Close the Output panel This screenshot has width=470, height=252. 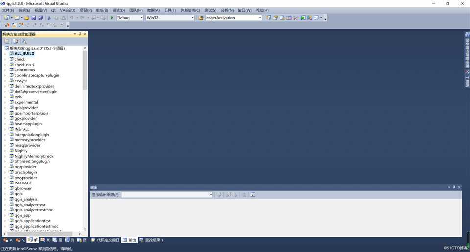459,187
